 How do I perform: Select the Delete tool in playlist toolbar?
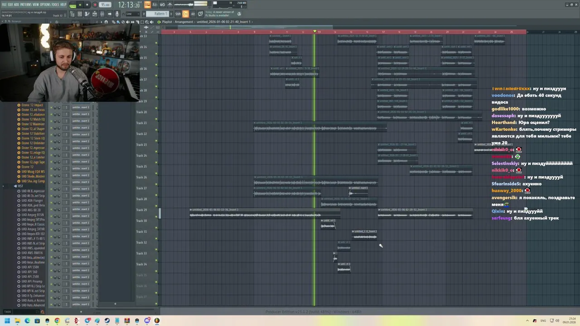[x=123, y=22]
